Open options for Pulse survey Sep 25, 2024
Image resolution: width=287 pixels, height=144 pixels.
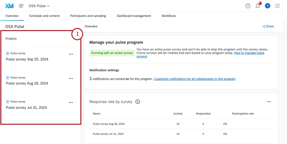pyautogui.click(x=71, y=54)
